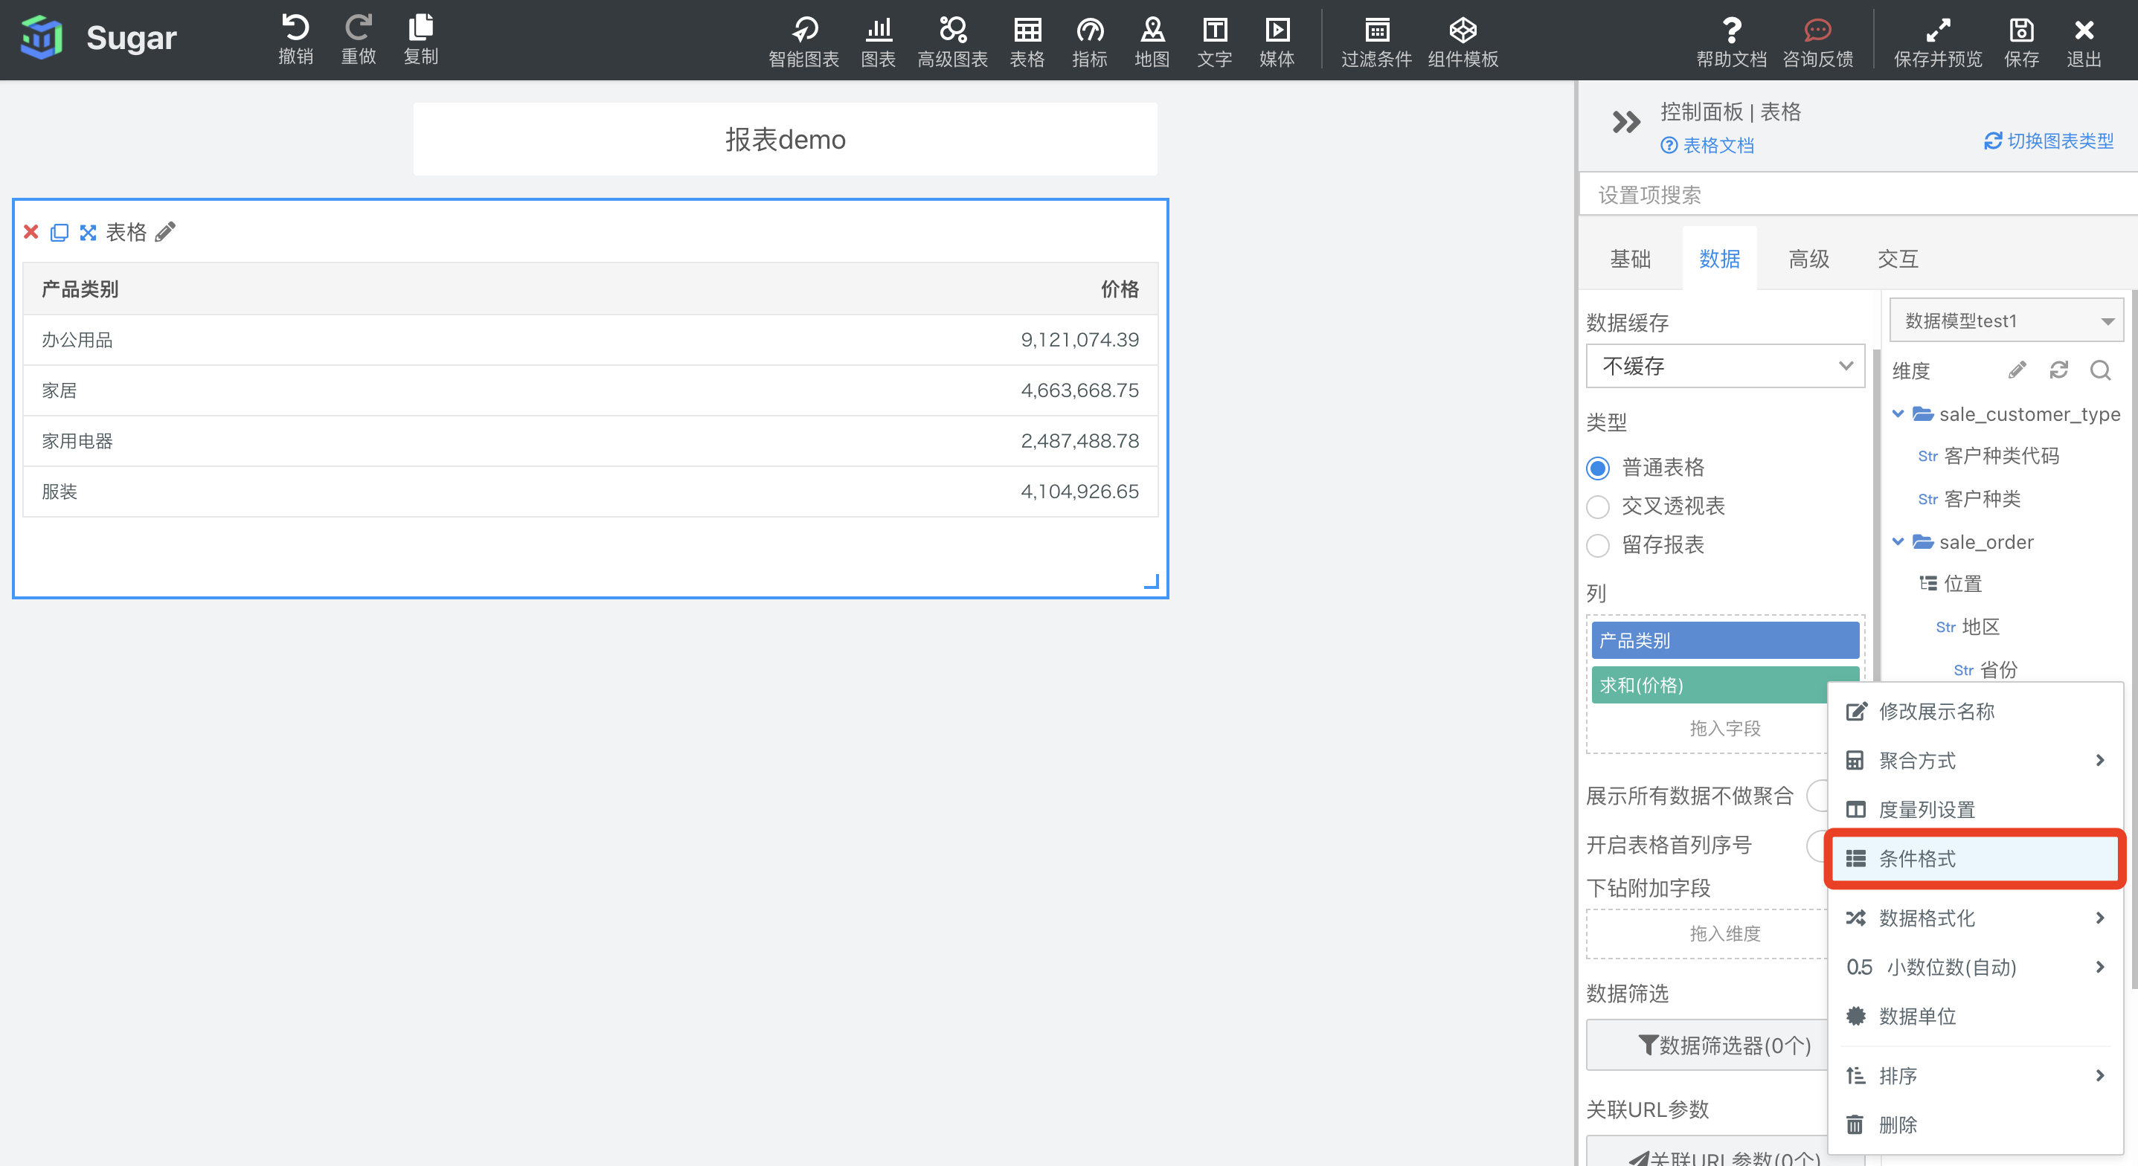2138x1166 pixels.
Task: Collapse the sale_customer_type folder
Action: coord(1897,413)
